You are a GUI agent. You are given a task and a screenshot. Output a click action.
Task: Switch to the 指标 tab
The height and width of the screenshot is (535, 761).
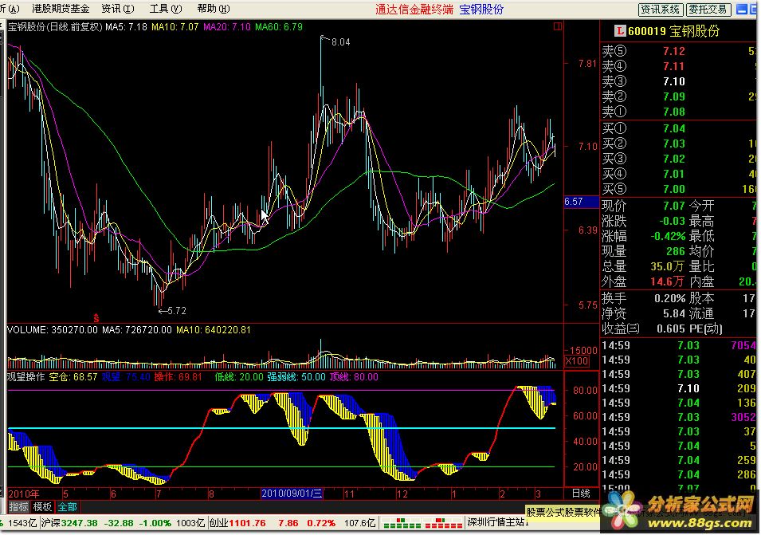tap(18, 507)
